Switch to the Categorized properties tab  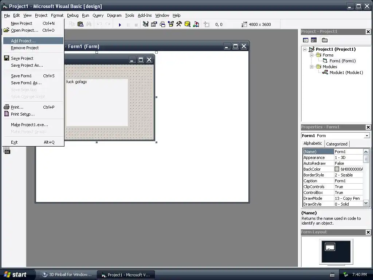337,144
